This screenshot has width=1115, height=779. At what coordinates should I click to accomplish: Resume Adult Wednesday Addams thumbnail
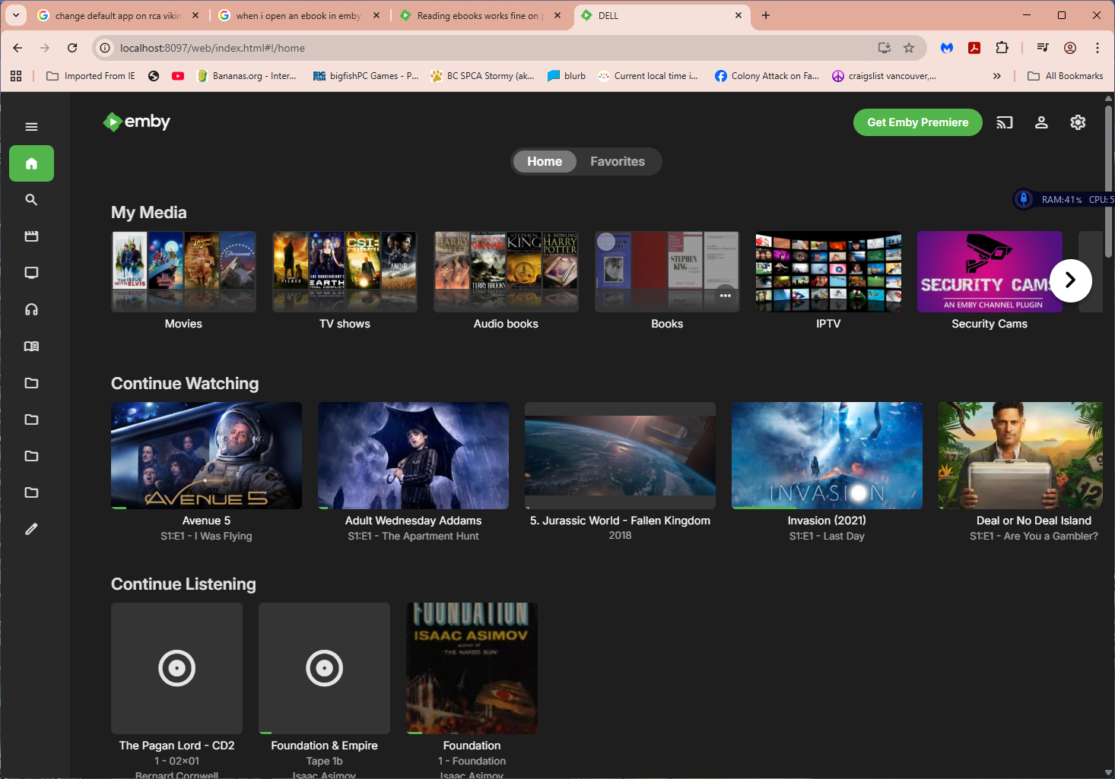pyautogui.click(x=413, y=455)
